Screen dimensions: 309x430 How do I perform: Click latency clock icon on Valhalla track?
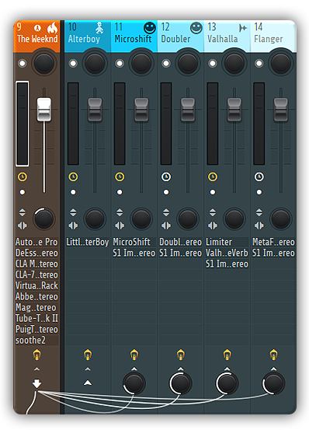tap(213, 177)
